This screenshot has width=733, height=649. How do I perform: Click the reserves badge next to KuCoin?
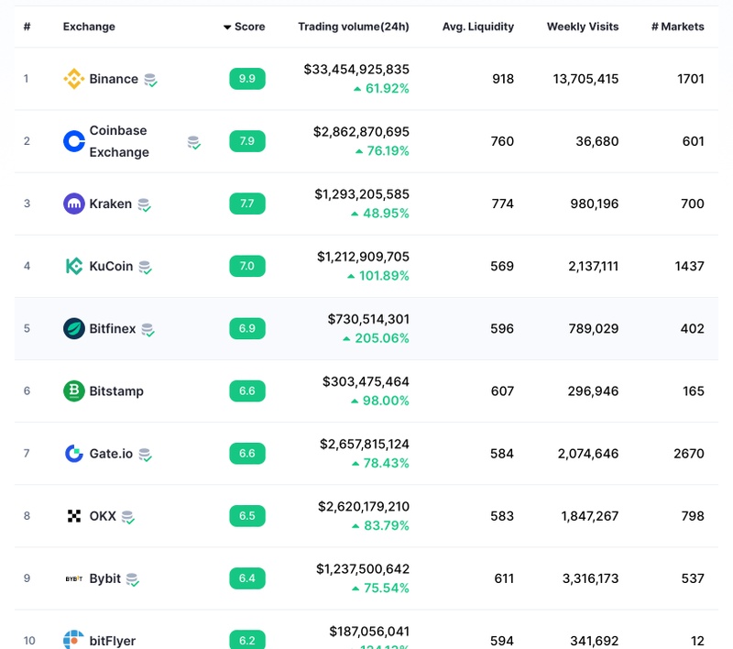(x=145, y=268)
